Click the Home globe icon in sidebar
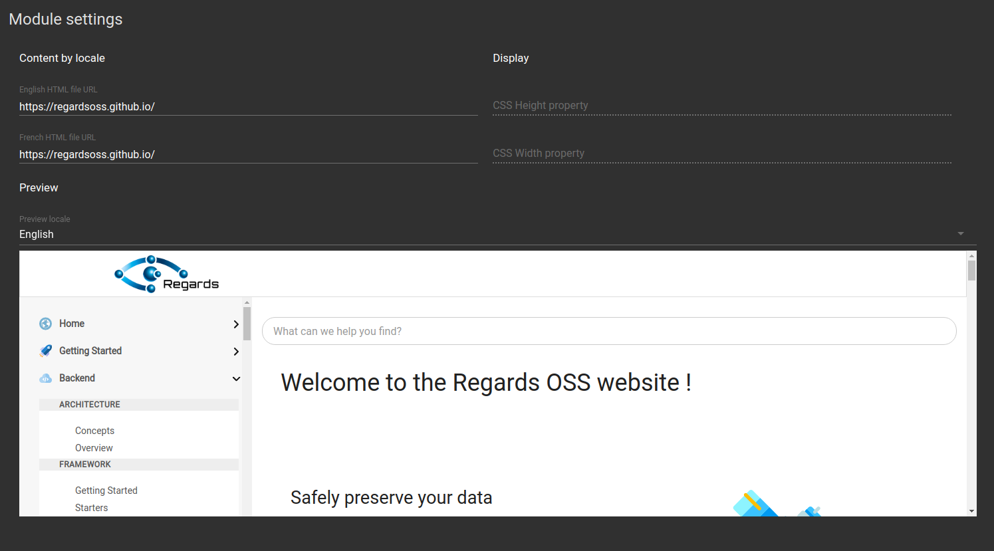Image resolution: width=994 pixels, height=551 pixels. tap(45, 324)
